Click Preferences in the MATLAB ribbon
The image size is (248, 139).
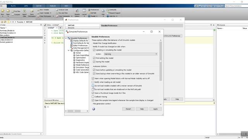coord(94,10)
